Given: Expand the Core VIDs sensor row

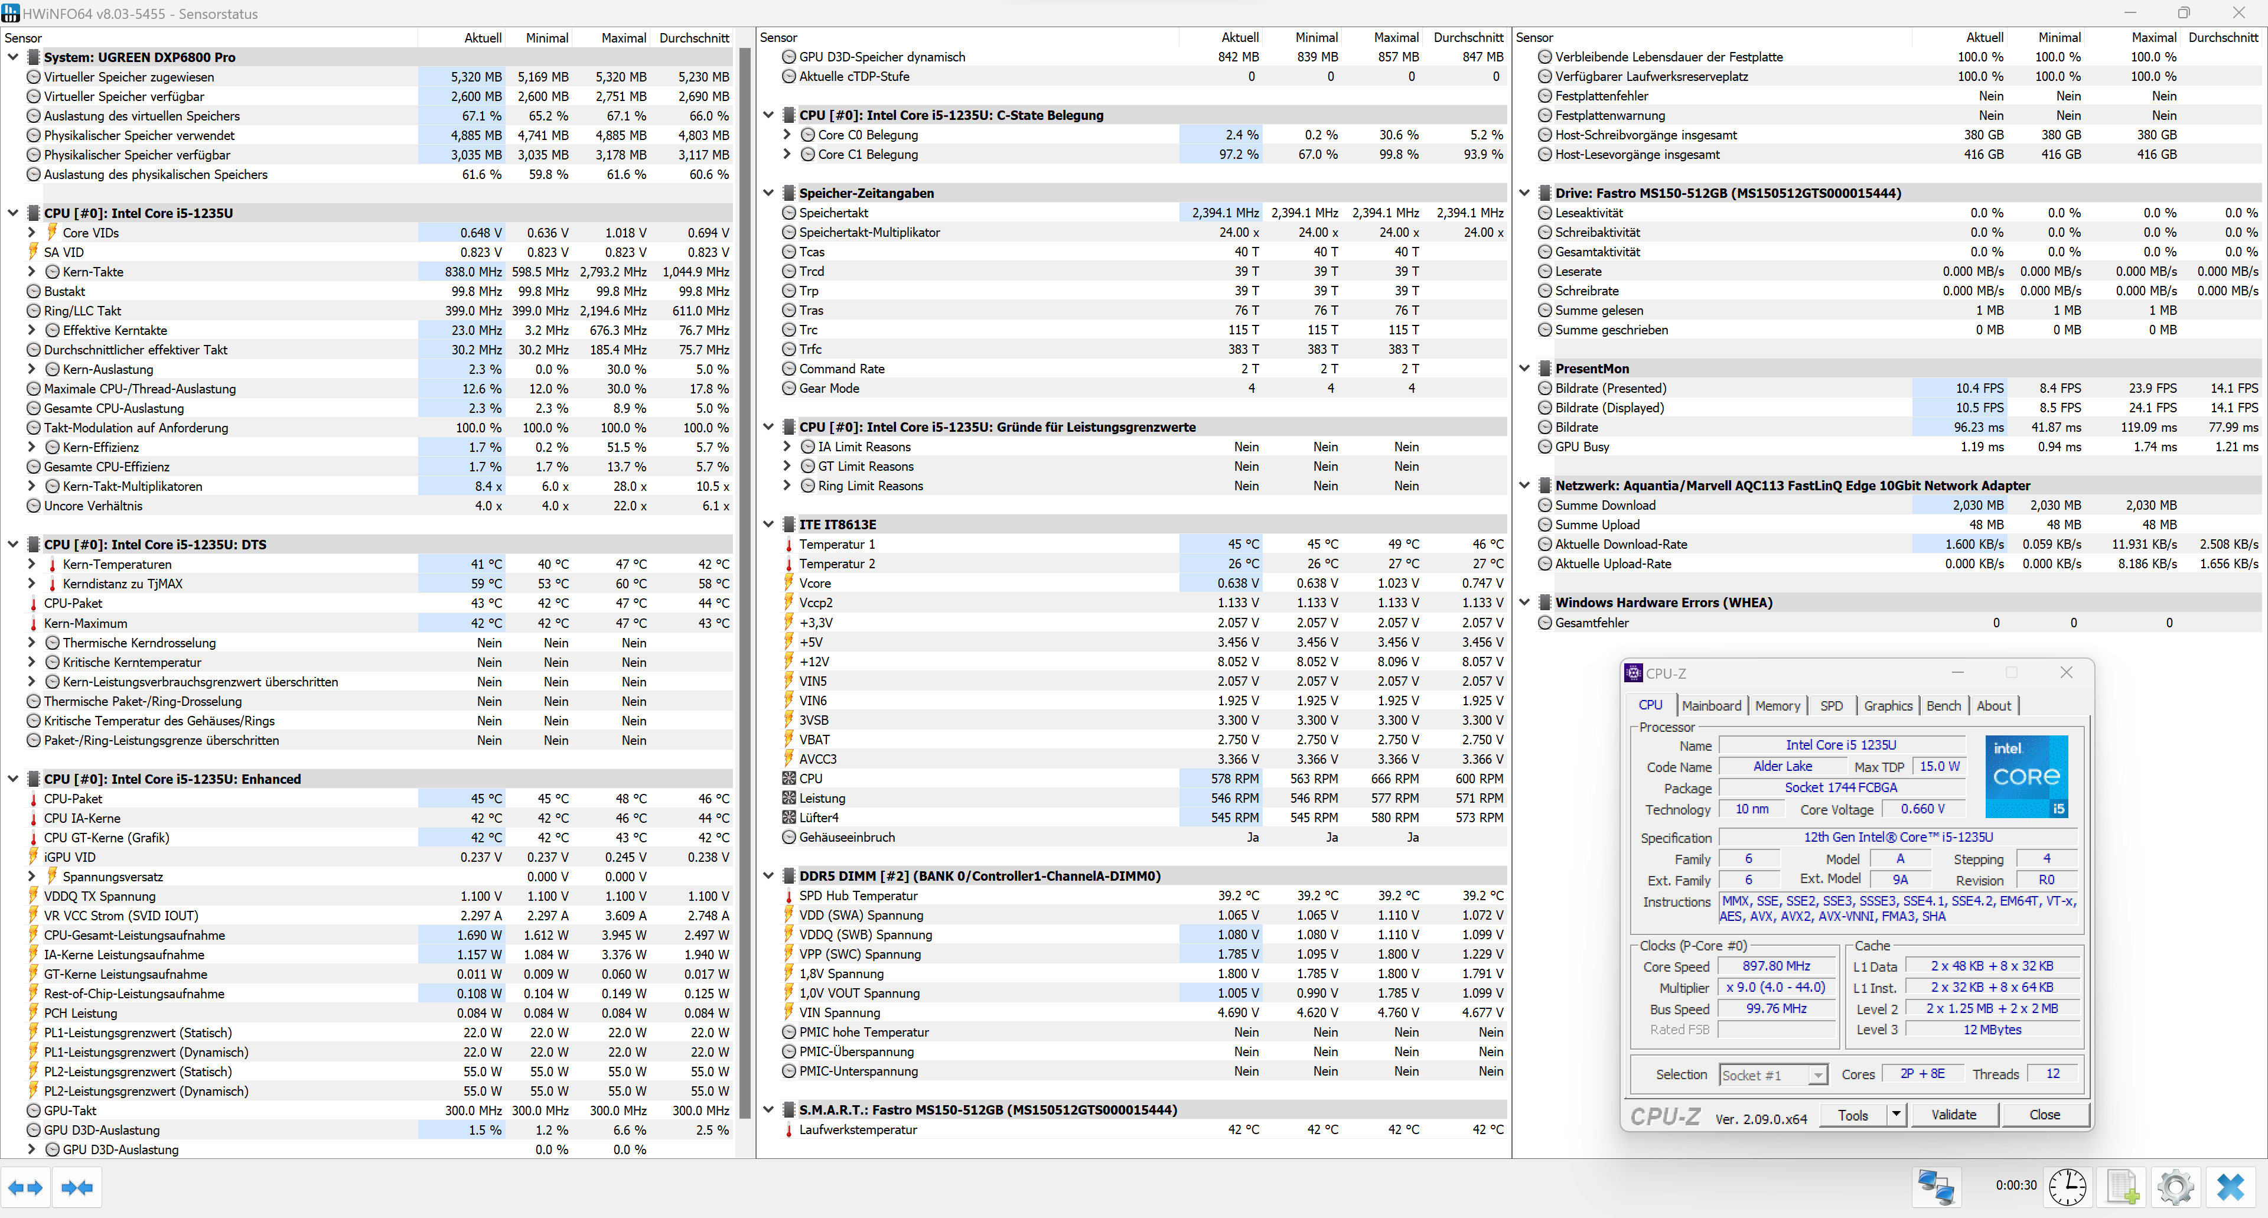Looking at the screenshot, I should coord(32,233).
